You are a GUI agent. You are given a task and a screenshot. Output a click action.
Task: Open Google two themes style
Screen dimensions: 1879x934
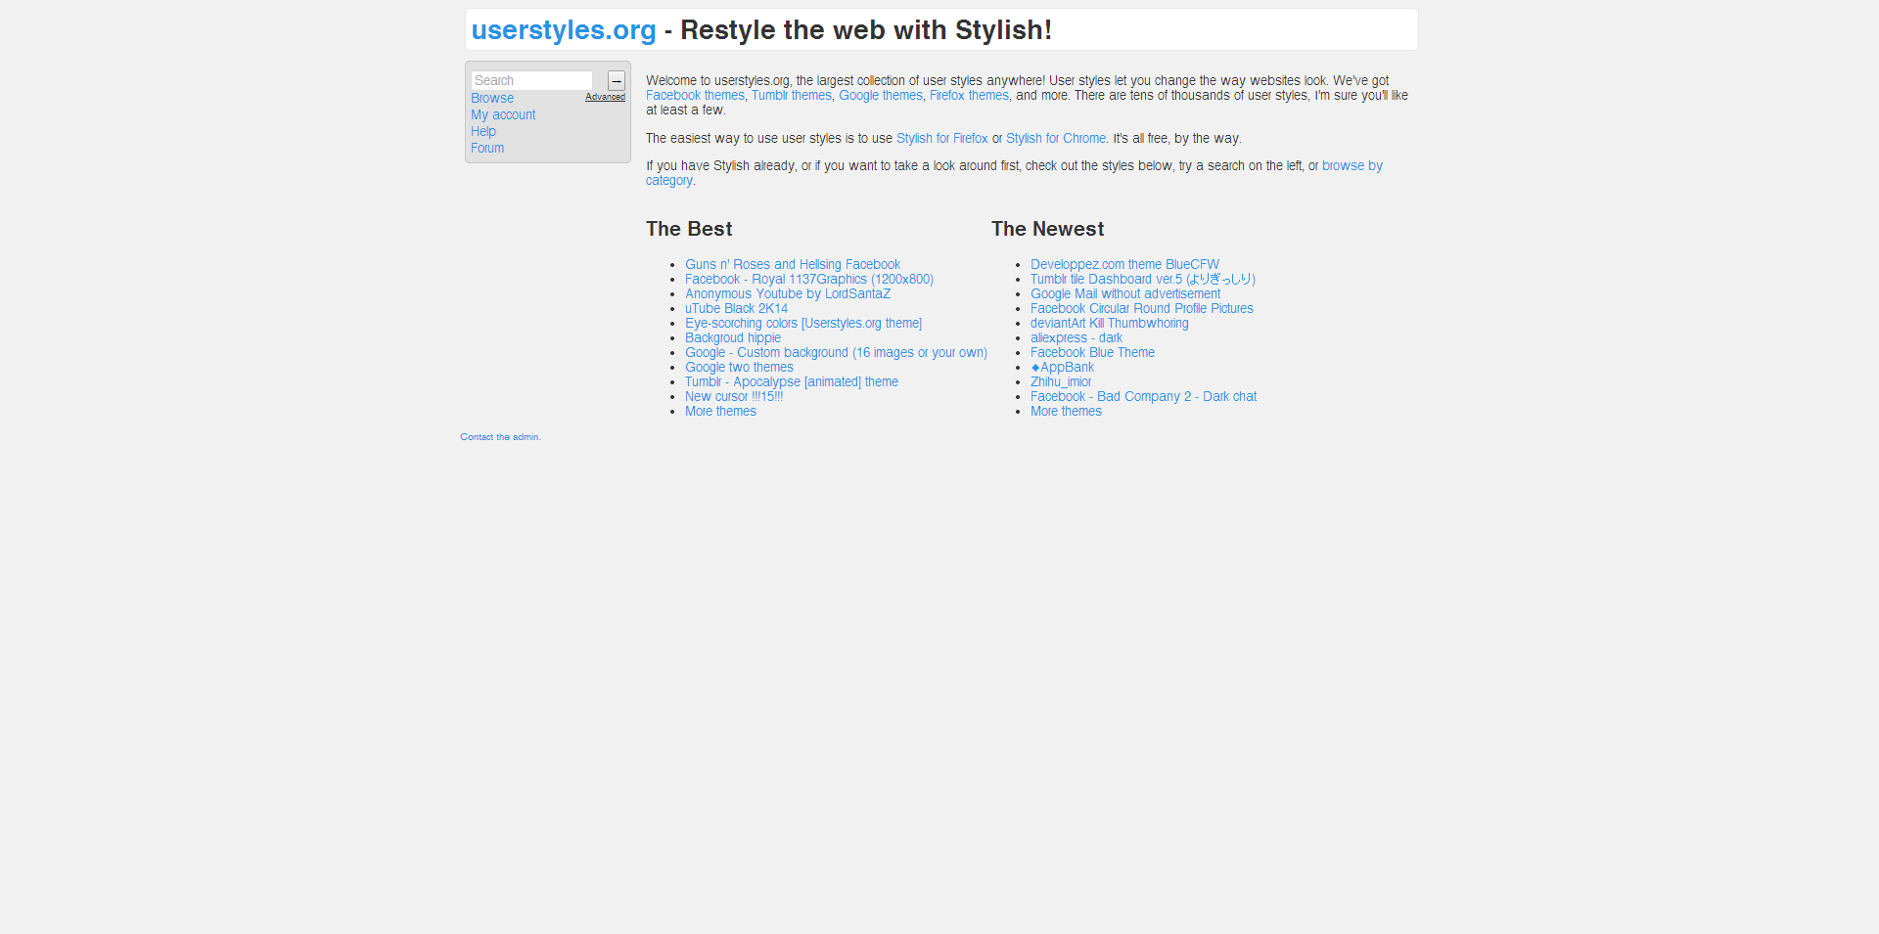click(739, 367)
